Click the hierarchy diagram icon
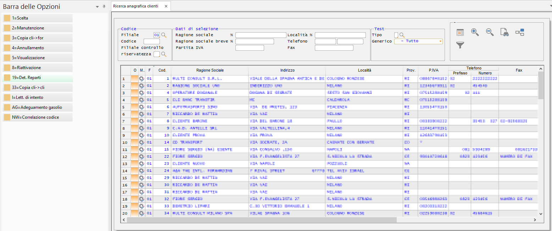The width and height of the screenshot is (552, 231). point(520,32)
